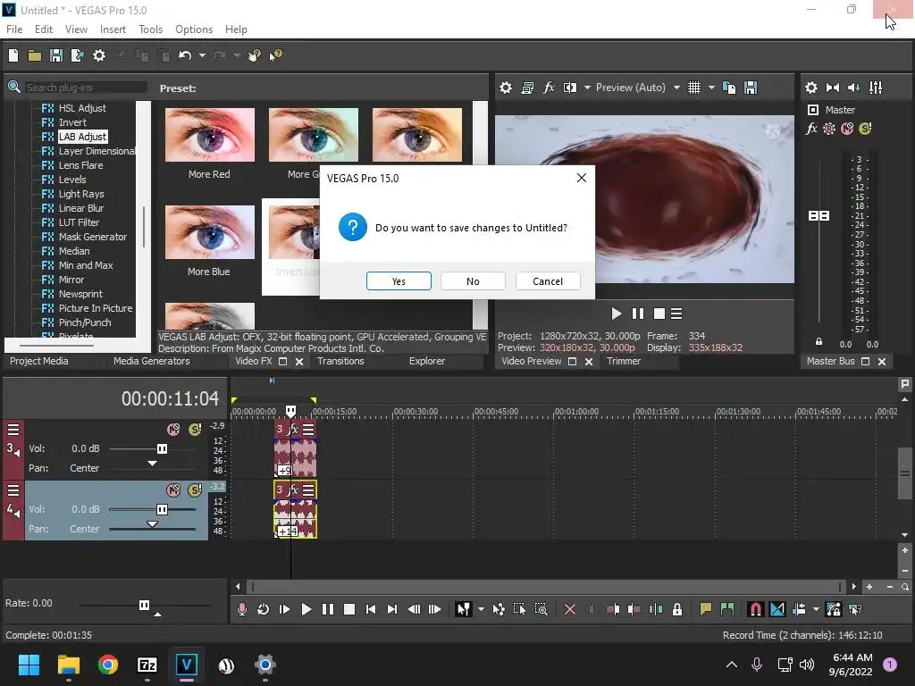Open track 4 hamburger menu
The width and height of the screenshot is (915, 686).
tap(13, 490)
